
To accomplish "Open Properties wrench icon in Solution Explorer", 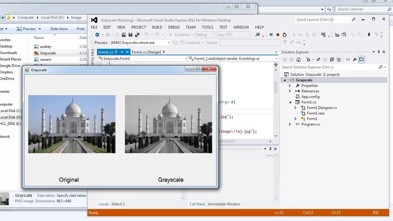I will coord(355,60).
